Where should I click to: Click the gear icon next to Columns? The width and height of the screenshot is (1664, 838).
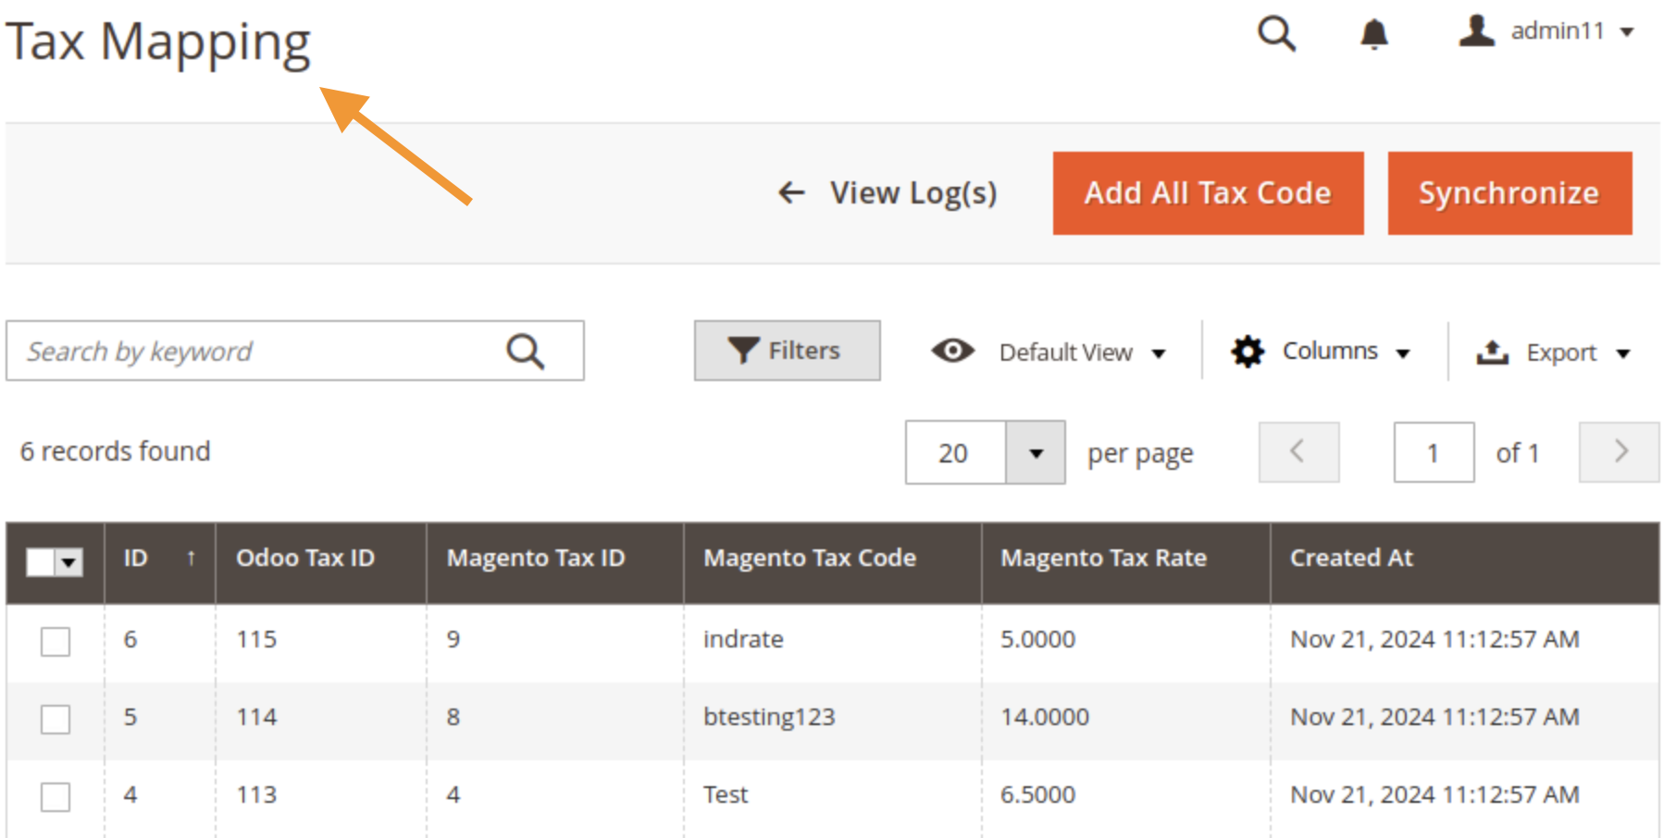(x=1247, y=351)
